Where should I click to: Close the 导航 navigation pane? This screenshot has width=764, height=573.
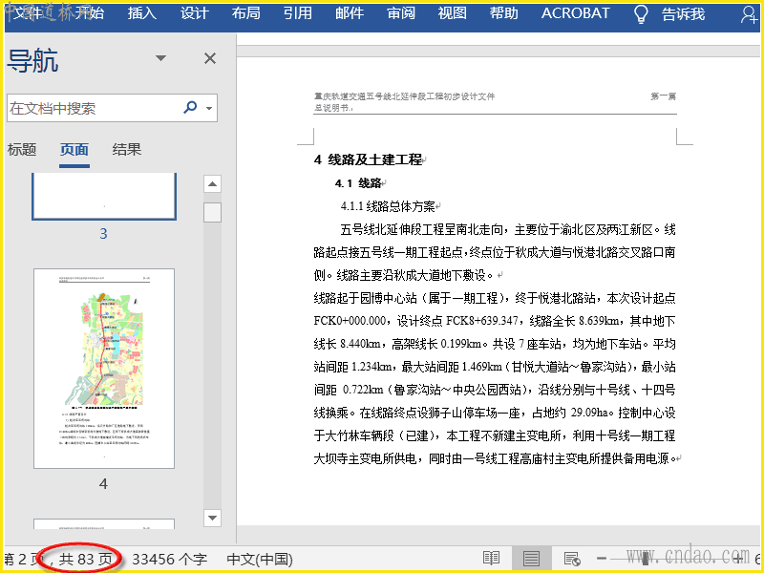tap(210, 59)
